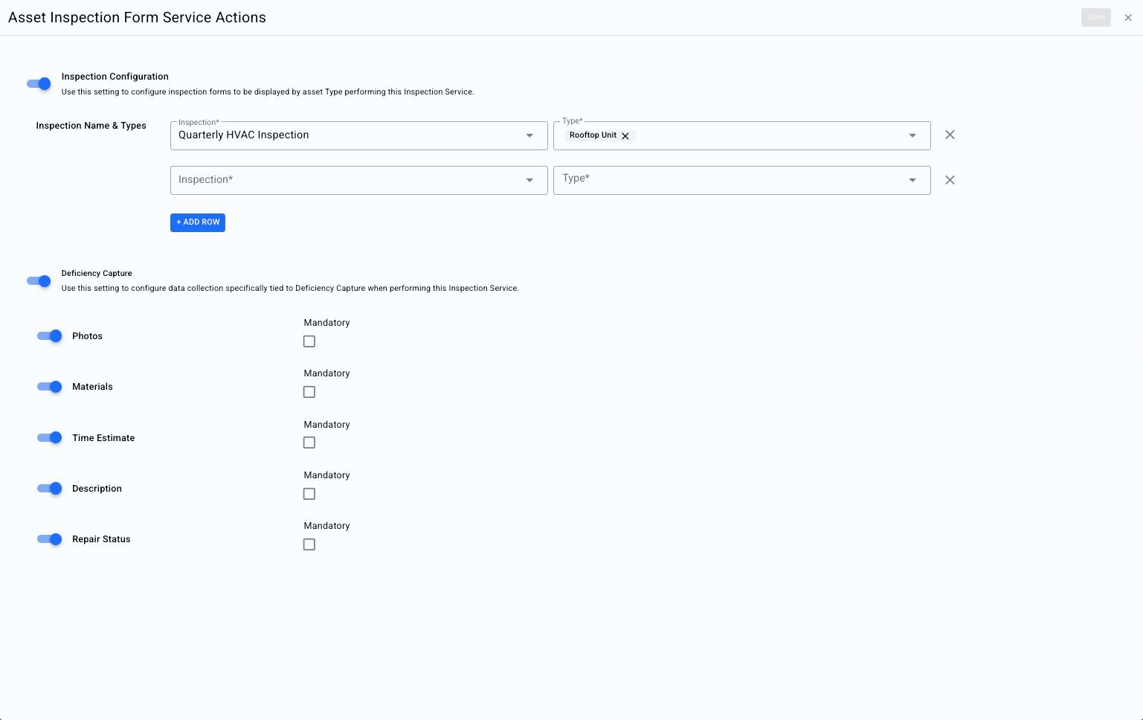Screen dimensions: 1143x720
Task: Remove the Rooftop Unit type chip
Action: click(625, 136)
